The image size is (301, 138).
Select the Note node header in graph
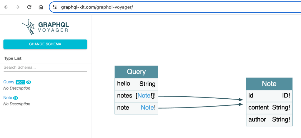click(x=269, y=84)
